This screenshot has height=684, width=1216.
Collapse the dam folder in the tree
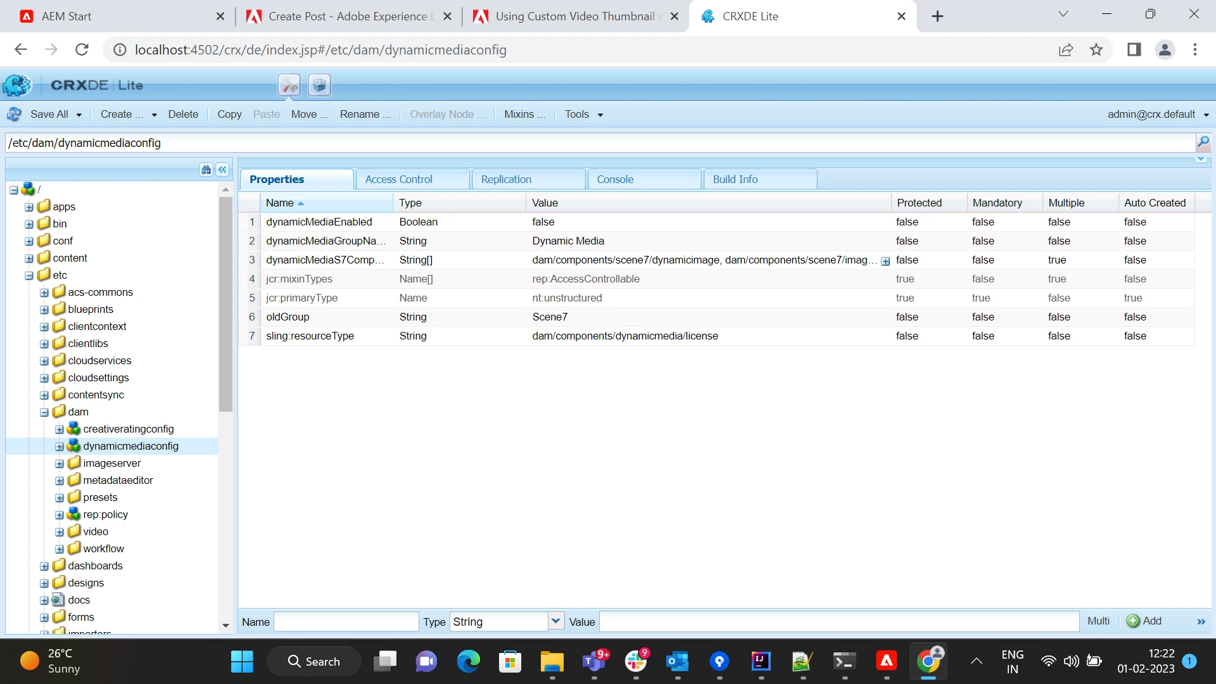[44, 412]
